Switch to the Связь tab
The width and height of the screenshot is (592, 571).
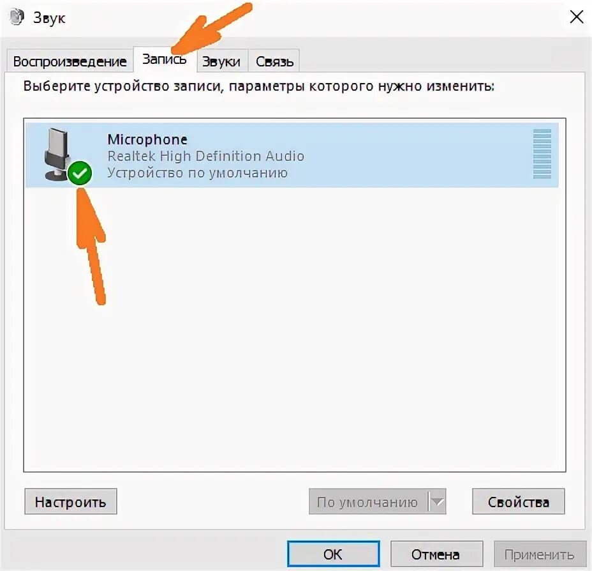tap(274, 61)
